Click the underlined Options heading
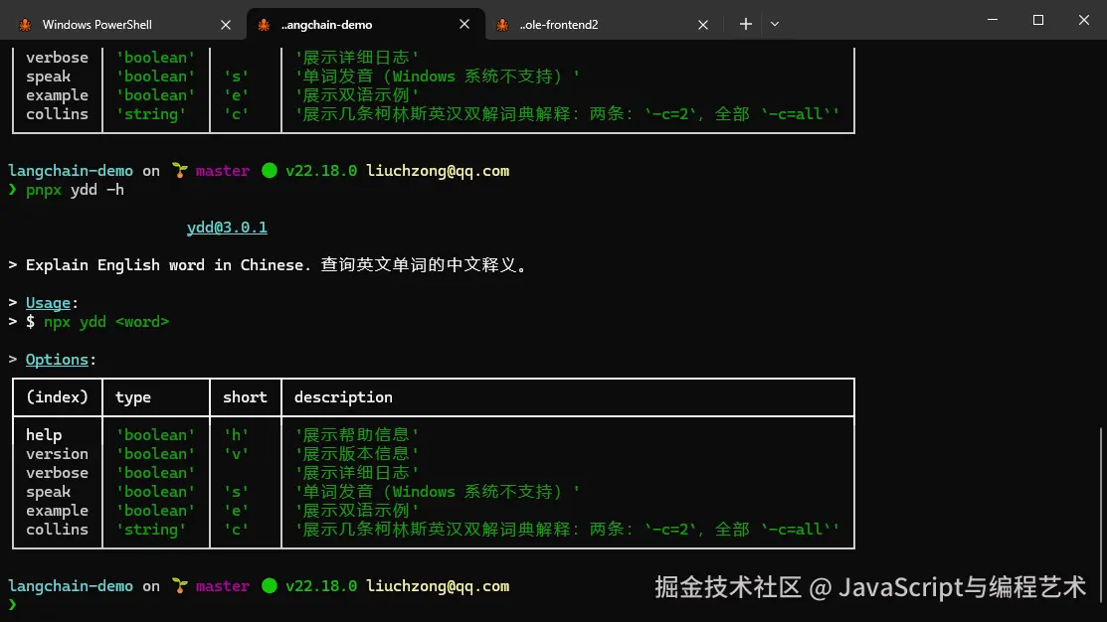Image resolution: width=1107 pixels, height=622 pixels. (x=57, y=359)
